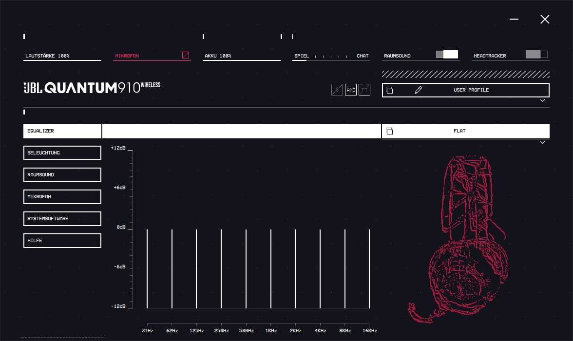Open the Systemsoftware page
The image size is (573, 341).
[62, 219]
